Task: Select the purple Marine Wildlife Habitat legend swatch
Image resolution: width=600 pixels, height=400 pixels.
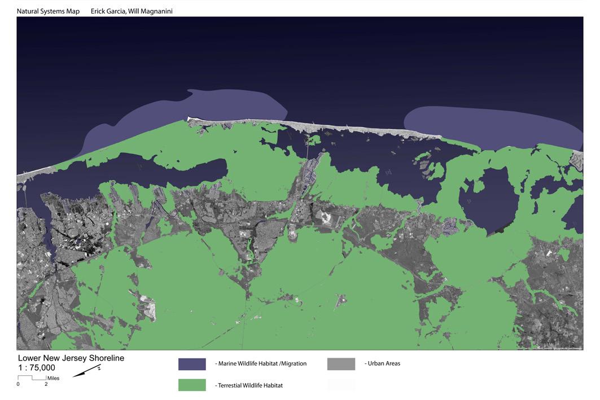Action: 192,364
